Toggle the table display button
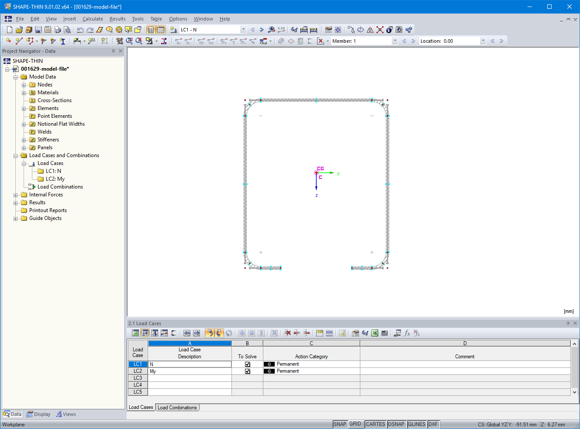 (x=161, y=30)
